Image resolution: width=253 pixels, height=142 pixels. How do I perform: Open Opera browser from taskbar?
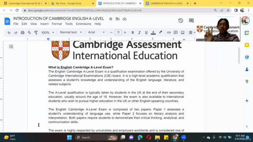click(149, 137)
